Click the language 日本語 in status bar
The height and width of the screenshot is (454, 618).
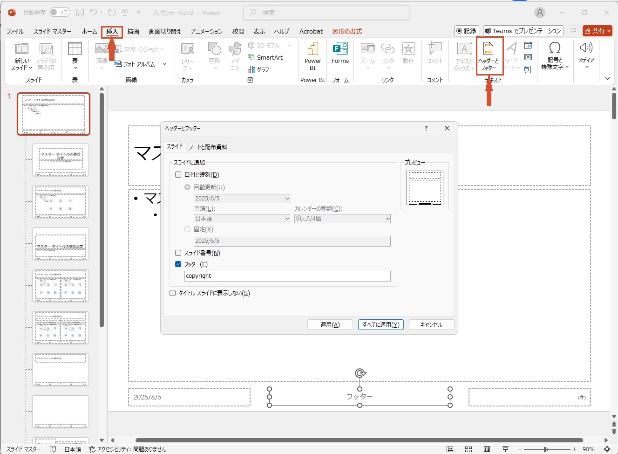click(73, 449)
